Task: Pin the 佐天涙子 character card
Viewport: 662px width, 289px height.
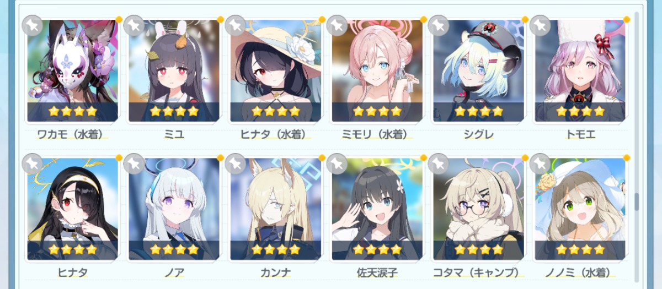Action: pyautogui.click(x=337, y=163)
